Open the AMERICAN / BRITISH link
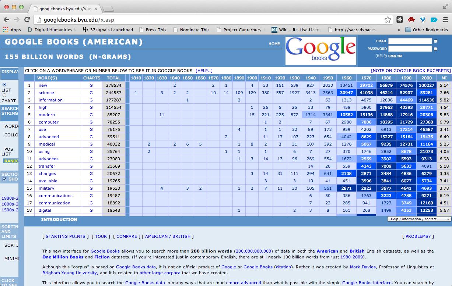 coord(168,236)
